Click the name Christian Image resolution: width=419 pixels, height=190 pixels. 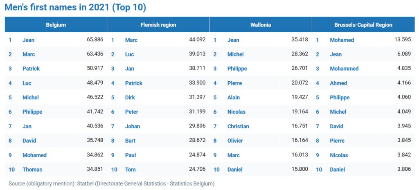[x=238, y=126]
